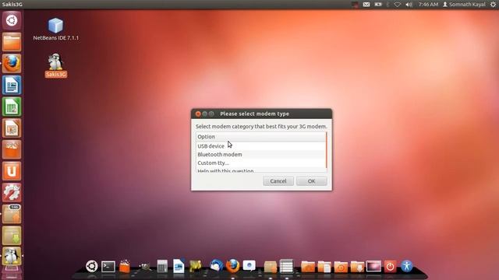Open Calculator from the bottom dock
This screenshot has width=499, height=280.
coord(162,266)
